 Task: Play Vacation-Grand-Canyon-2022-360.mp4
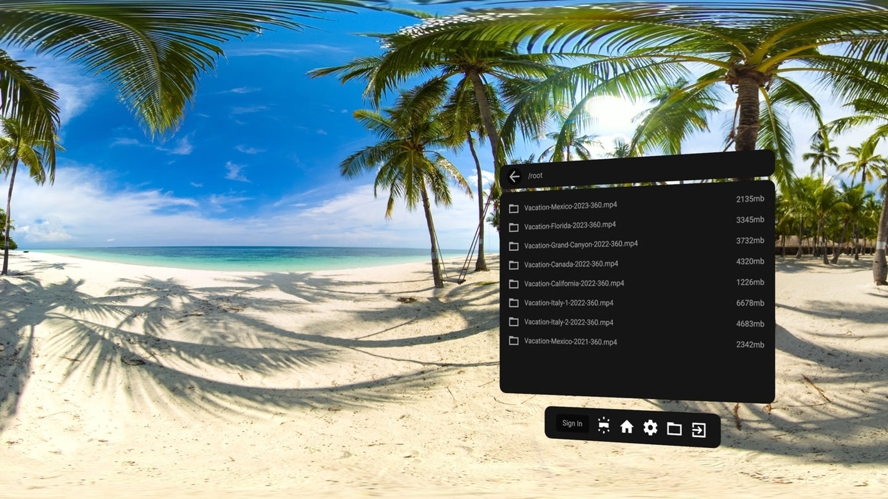tap(636, 243)
